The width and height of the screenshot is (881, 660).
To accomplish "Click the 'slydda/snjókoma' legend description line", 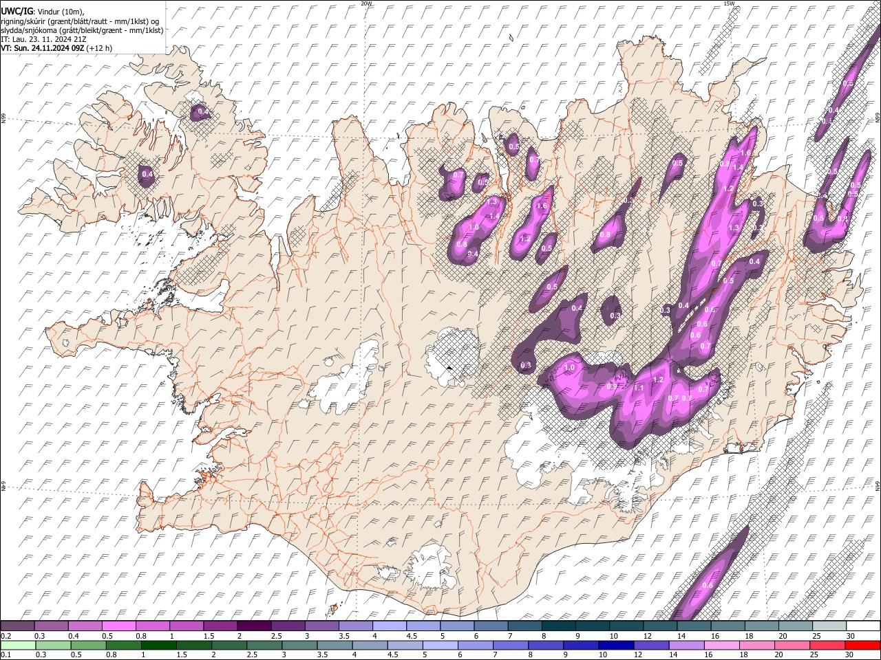I will (x=83, y=30).
